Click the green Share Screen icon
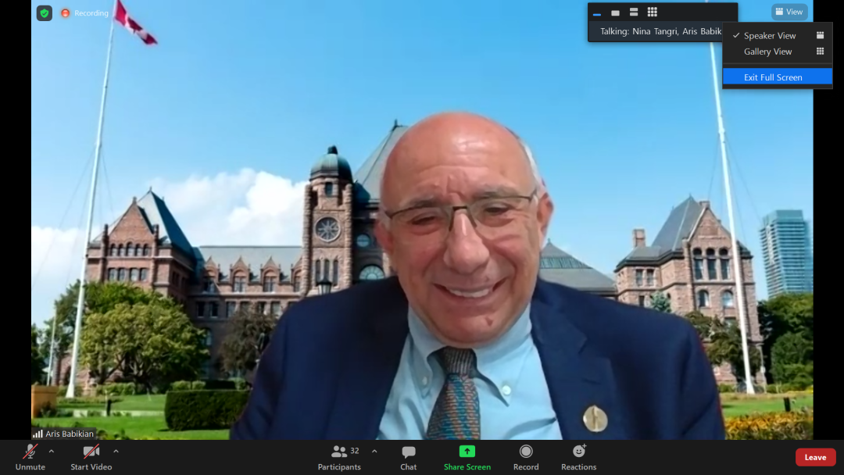The width and height of the screenshot is (844, 475). (467, 452)
